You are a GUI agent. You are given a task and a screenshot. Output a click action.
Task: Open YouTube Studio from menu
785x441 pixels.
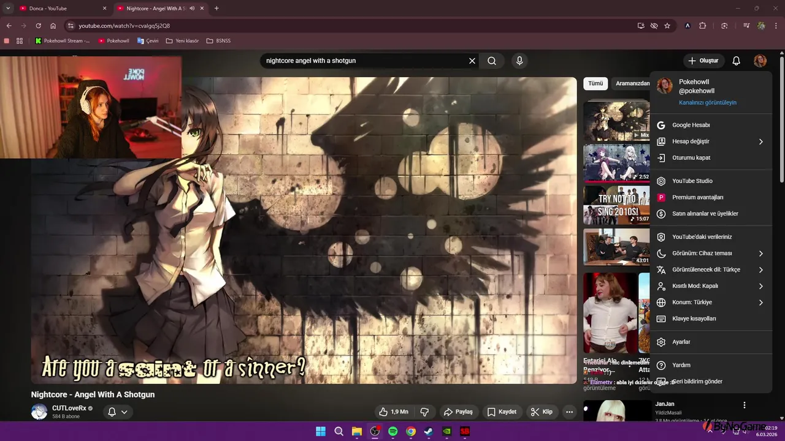pyautogui.click(x=711, y=181)
